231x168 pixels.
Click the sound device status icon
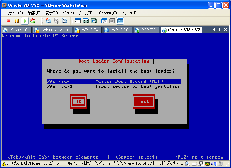point(214,164)
